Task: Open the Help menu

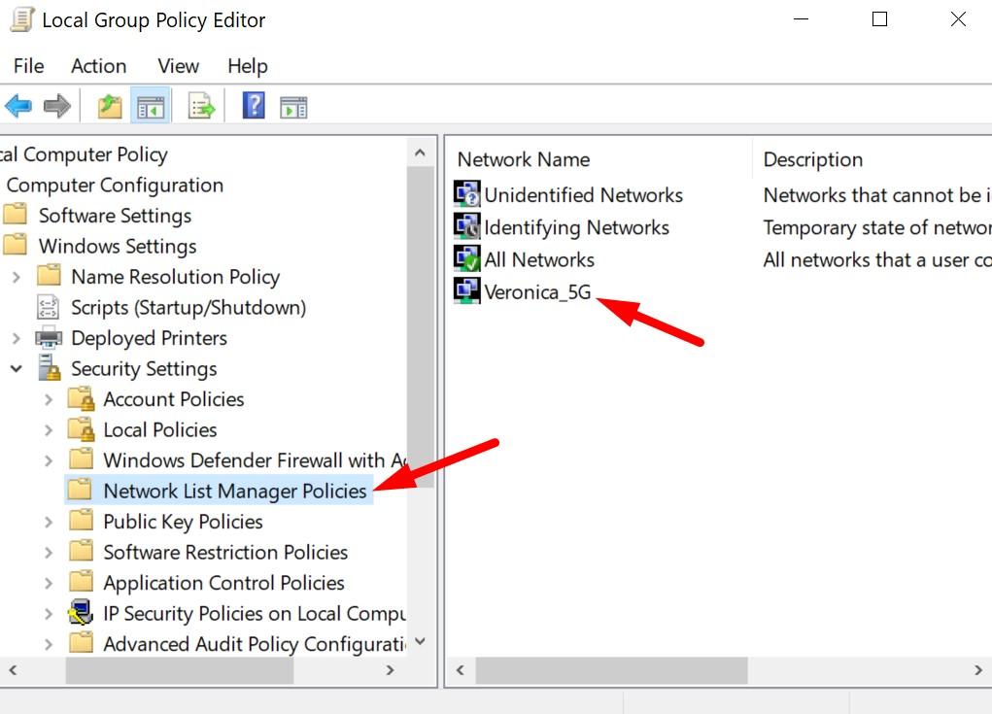Action: (248, 66)
